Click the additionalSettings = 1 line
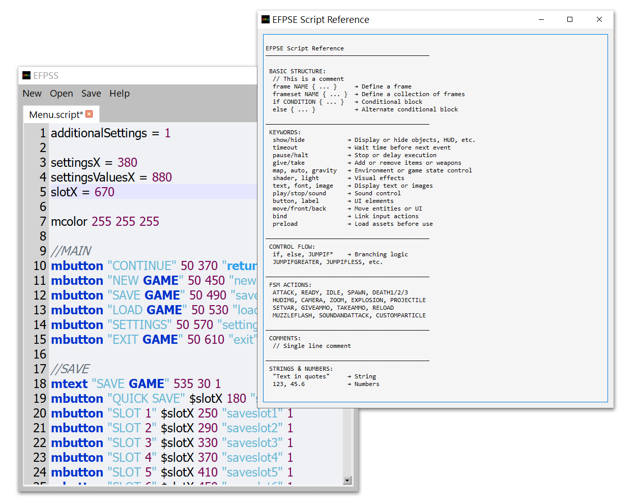This screenshot has height=504, width=637. coord(110,133)
